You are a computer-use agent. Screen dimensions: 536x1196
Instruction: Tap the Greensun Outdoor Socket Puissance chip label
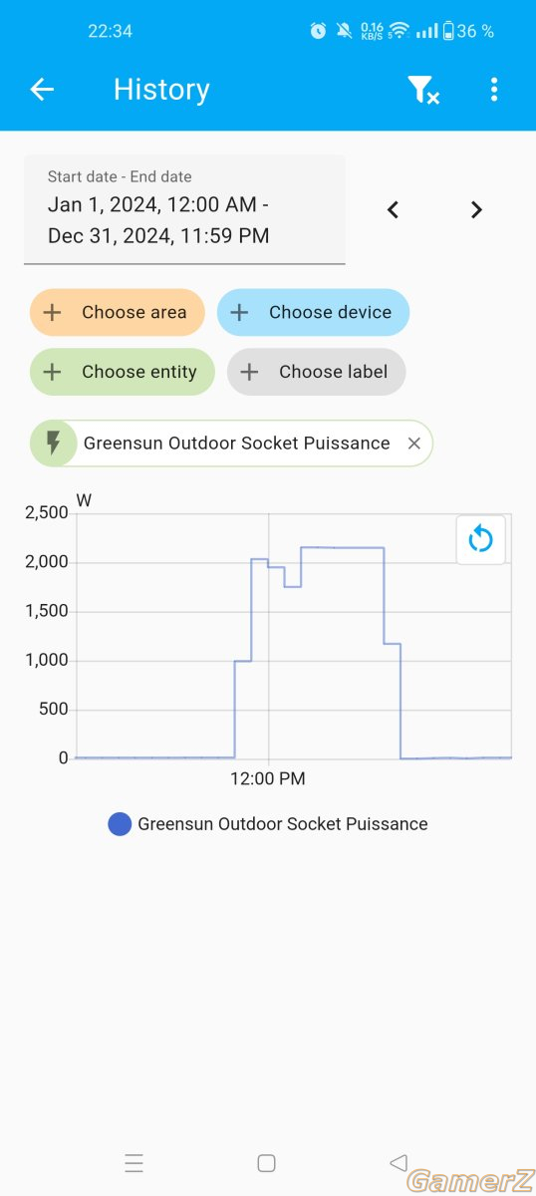coord(237,444)
